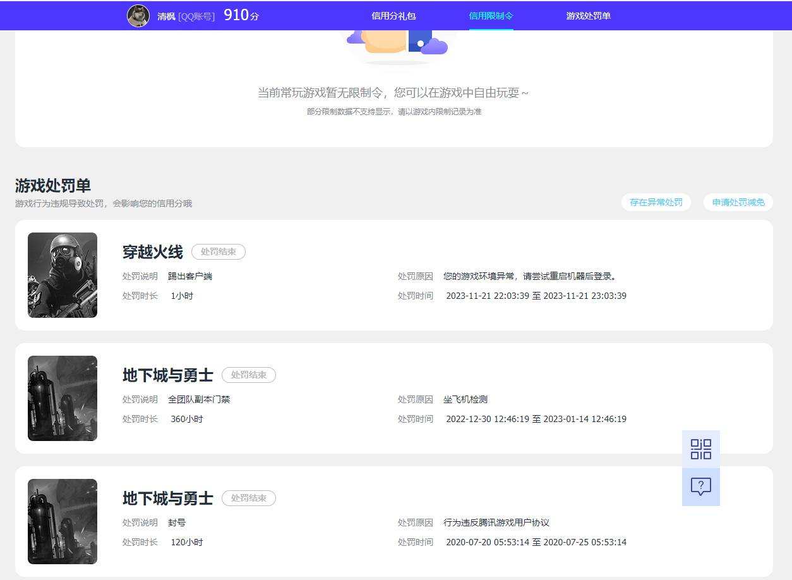
Task: Click the duration text 360小时
Action: (187, 419)
